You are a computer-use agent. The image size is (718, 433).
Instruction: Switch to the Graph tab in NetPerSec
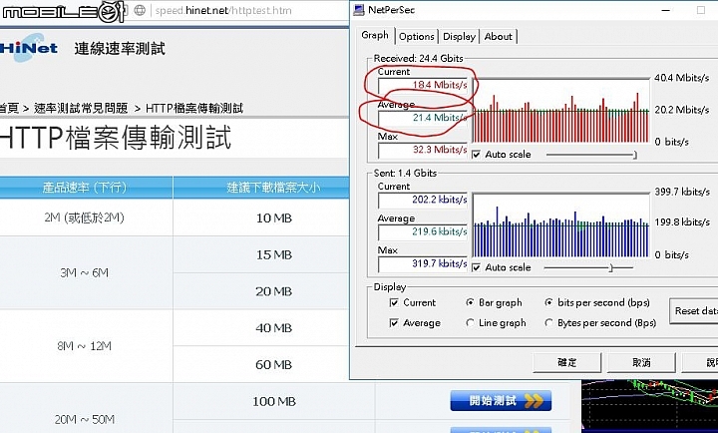tap(375, 35)
